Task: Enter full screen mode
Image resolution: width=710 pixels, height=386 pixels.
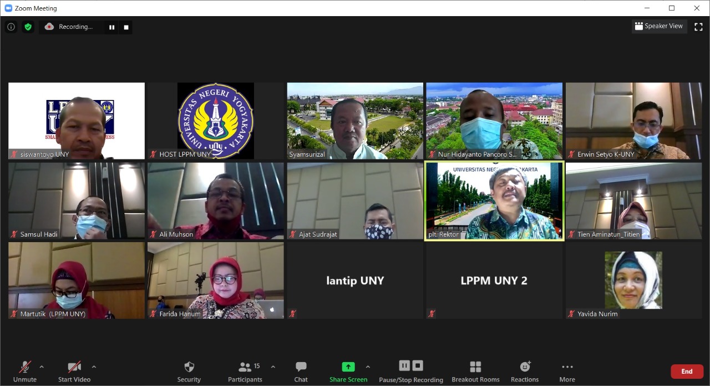Action: [698, 27]
